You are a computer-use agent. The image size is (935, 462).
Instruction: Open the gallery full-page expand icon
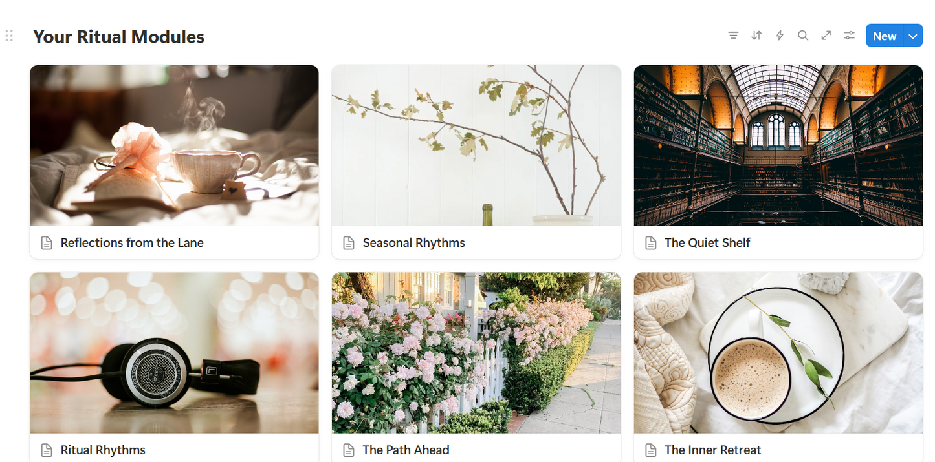pyautogui.click(x=826, y=36)
